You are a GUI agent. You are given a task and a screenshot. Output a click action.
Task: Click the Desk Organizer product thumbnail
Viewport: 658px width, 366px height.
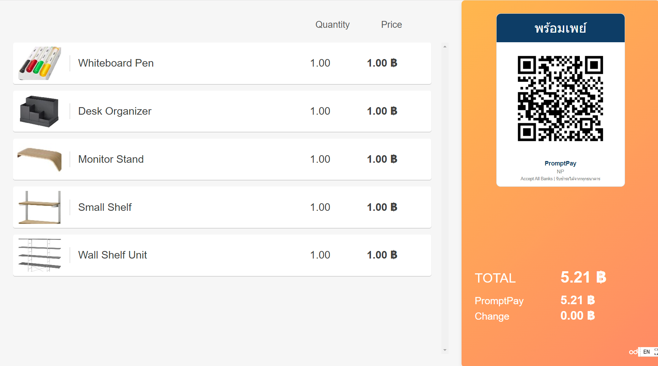click(x=40, y=111)
